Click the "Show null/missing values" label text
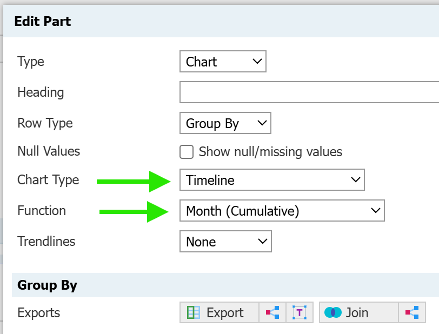This screenshot has width=439, height=334. pyautogui.click(x=270, y=152)
